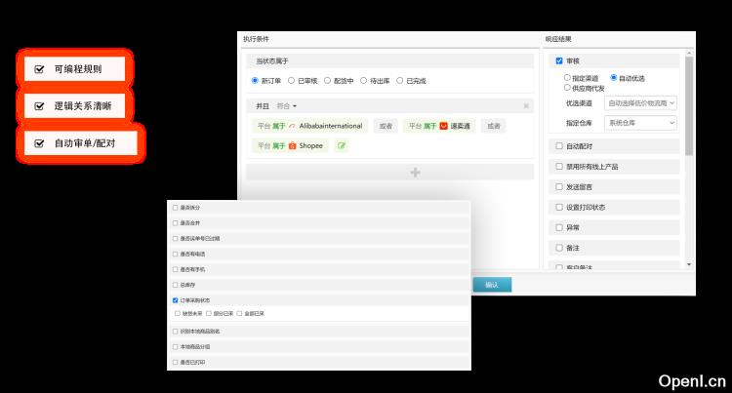Check the 是否有手机 condition
The height and width of the screenshot is (393, 732).
coord(176,269)
